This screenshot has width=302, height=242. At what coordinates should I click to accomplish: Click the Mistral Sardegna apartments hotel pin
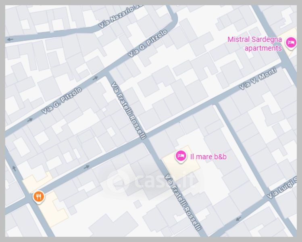pos(291,43)
